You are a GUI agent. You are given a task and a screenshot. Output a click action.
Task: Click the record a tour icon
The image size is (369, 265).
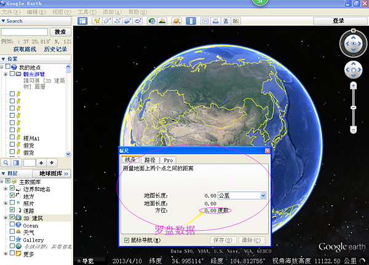coord(138,21)
